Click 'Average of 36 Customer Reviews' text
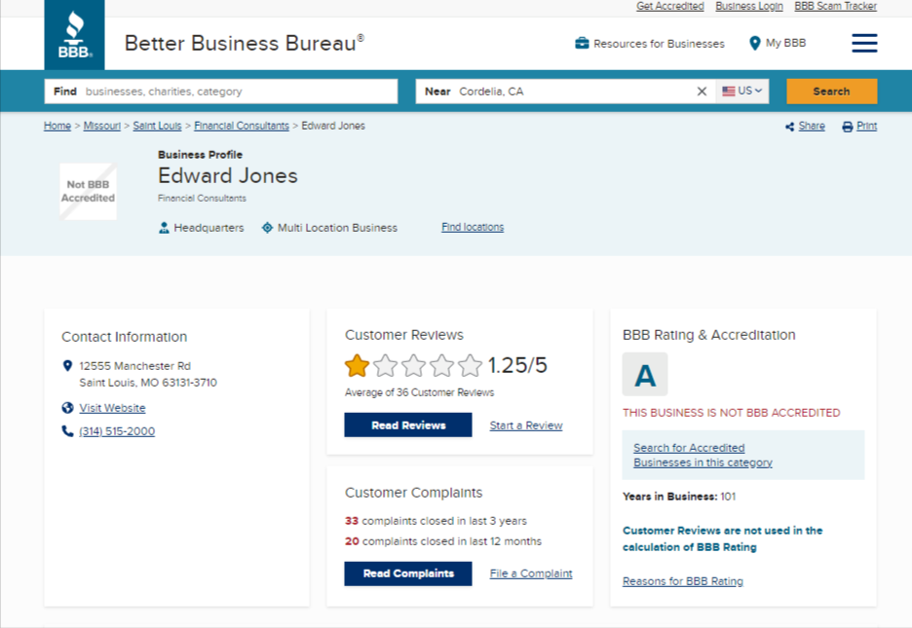This screenshot has height=628, width=912. (419, 392)
